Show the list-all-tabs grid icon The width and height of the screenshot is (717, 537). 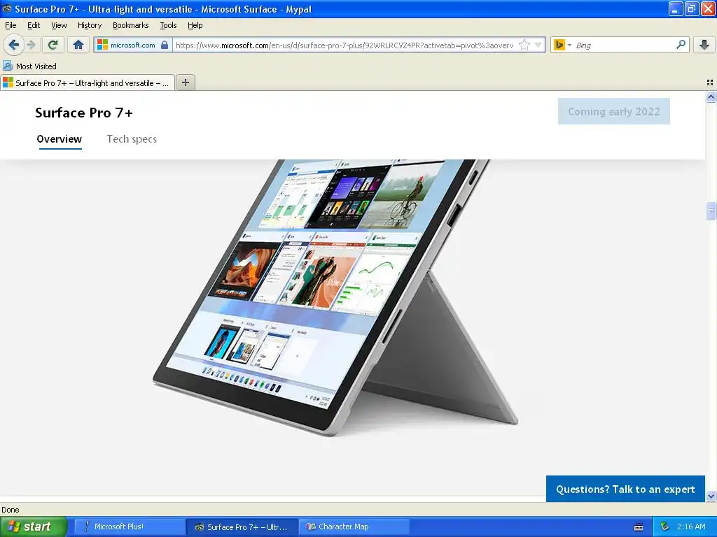pyautogui.click(x=710, y=83)
